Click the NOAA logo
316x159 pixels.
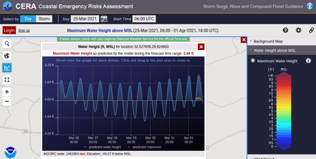click(x=10, y=152)
